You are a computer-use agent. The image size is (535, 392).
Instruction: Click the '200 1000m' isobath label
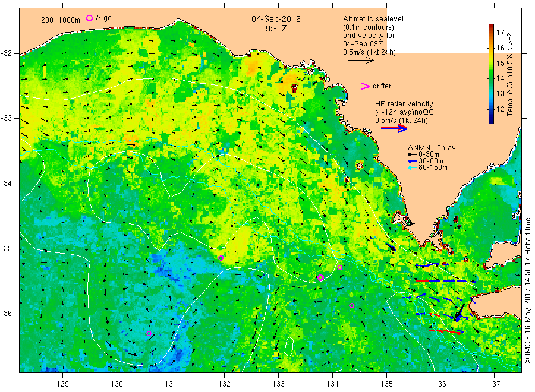coord(61,20)
